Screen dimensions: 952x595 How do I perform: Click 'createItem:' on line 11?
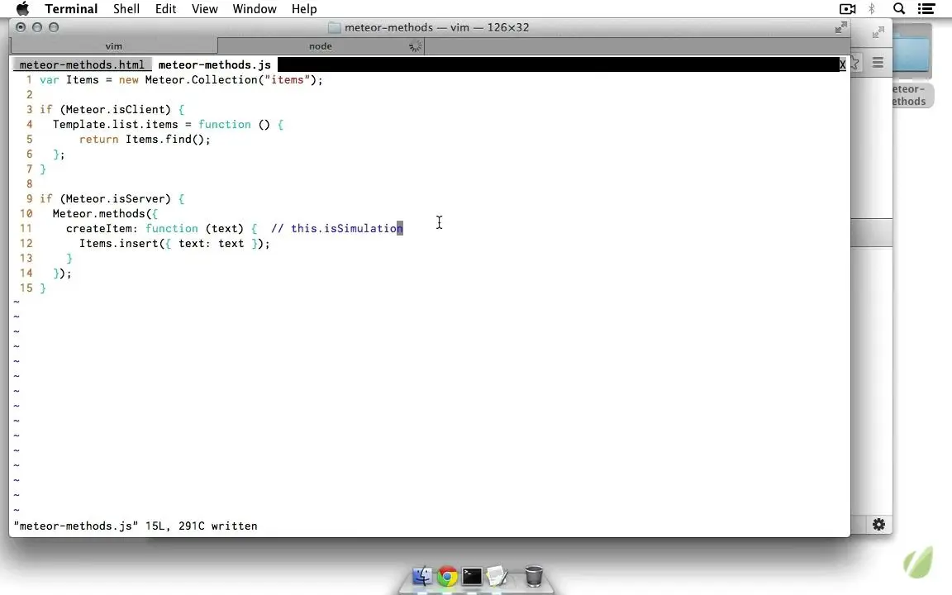click(102, 228)
